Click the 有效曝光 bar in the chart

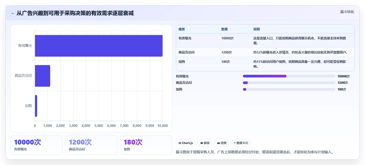[99, 46]
